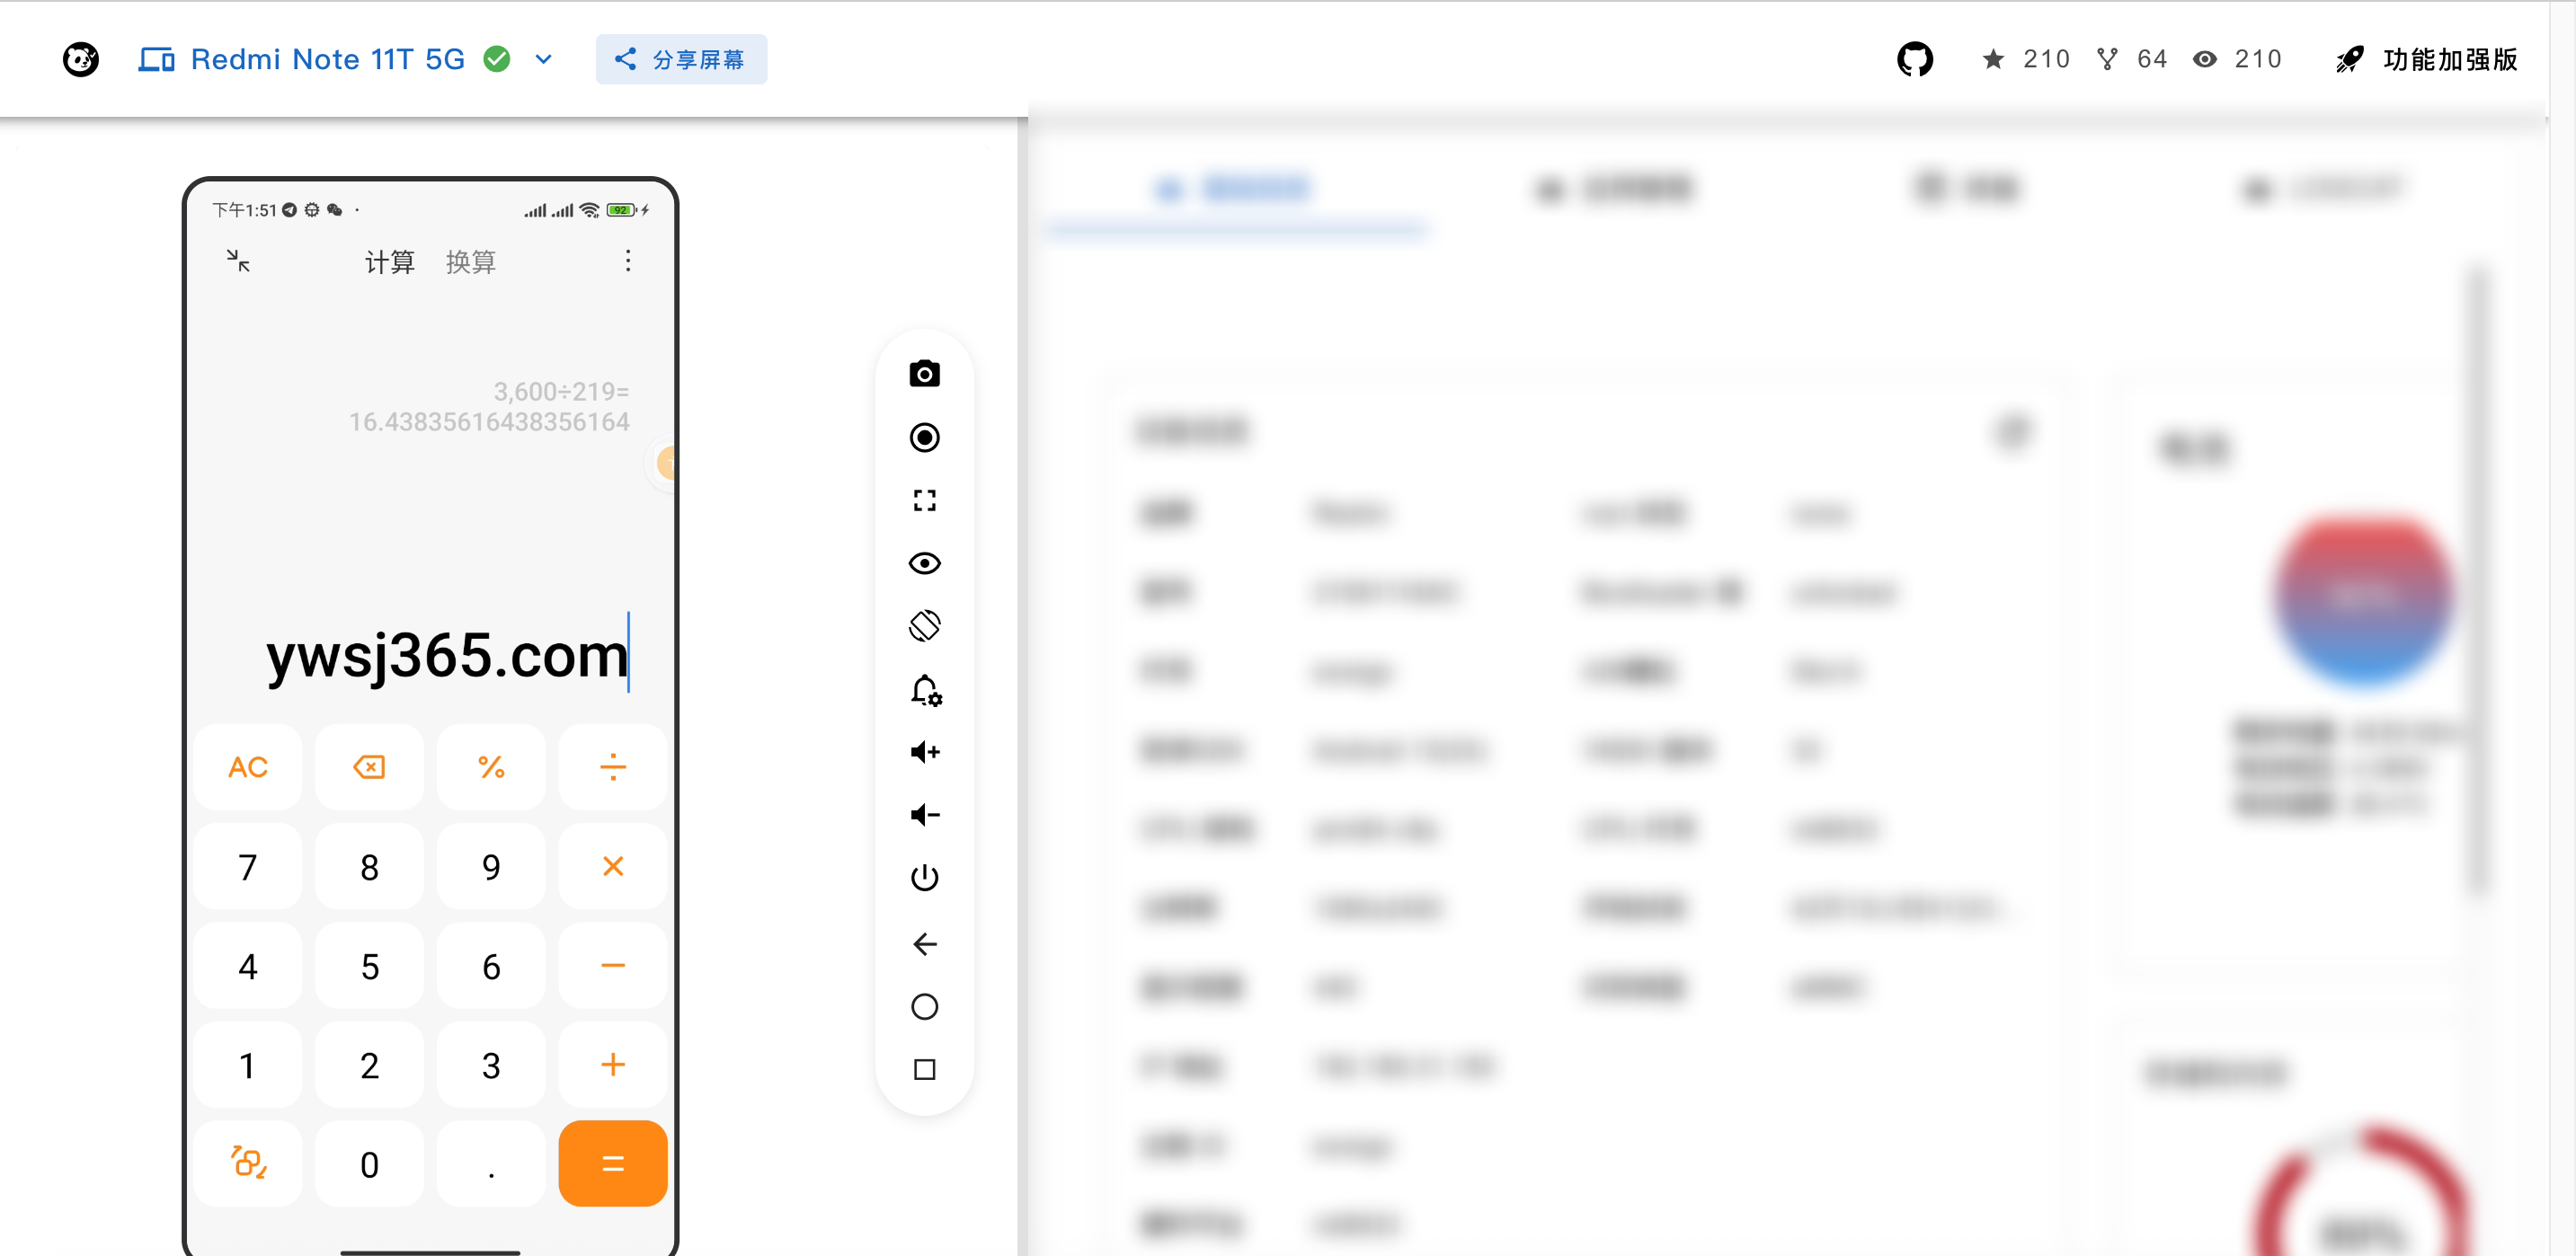The image size is (2576, 1256).
Task: Rotate the device screen
Action: coord(924,625)
